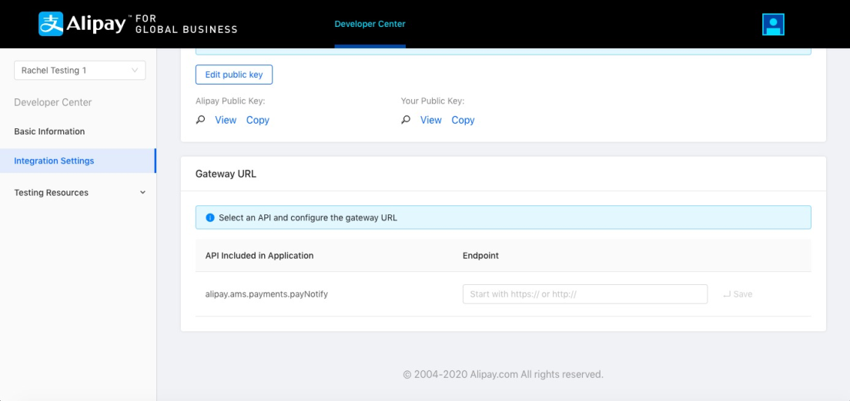Switch to the Developer Center top tab
Screen dimensions: 850x401
pos(370,24)
